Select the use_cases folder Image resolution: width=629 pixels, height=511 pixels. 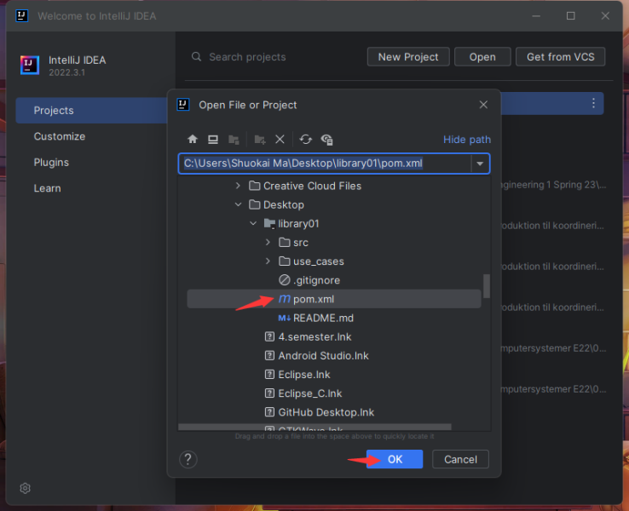[311, 261]
